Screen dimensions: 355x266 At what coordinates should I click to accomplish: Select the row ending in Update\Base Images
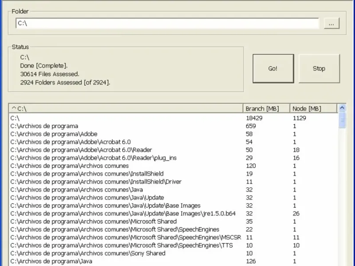tap(173, 205)
